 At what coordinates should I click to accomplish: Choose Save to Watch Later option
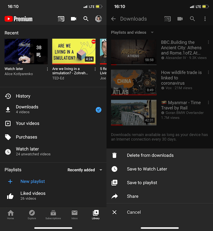coord(147,169)
